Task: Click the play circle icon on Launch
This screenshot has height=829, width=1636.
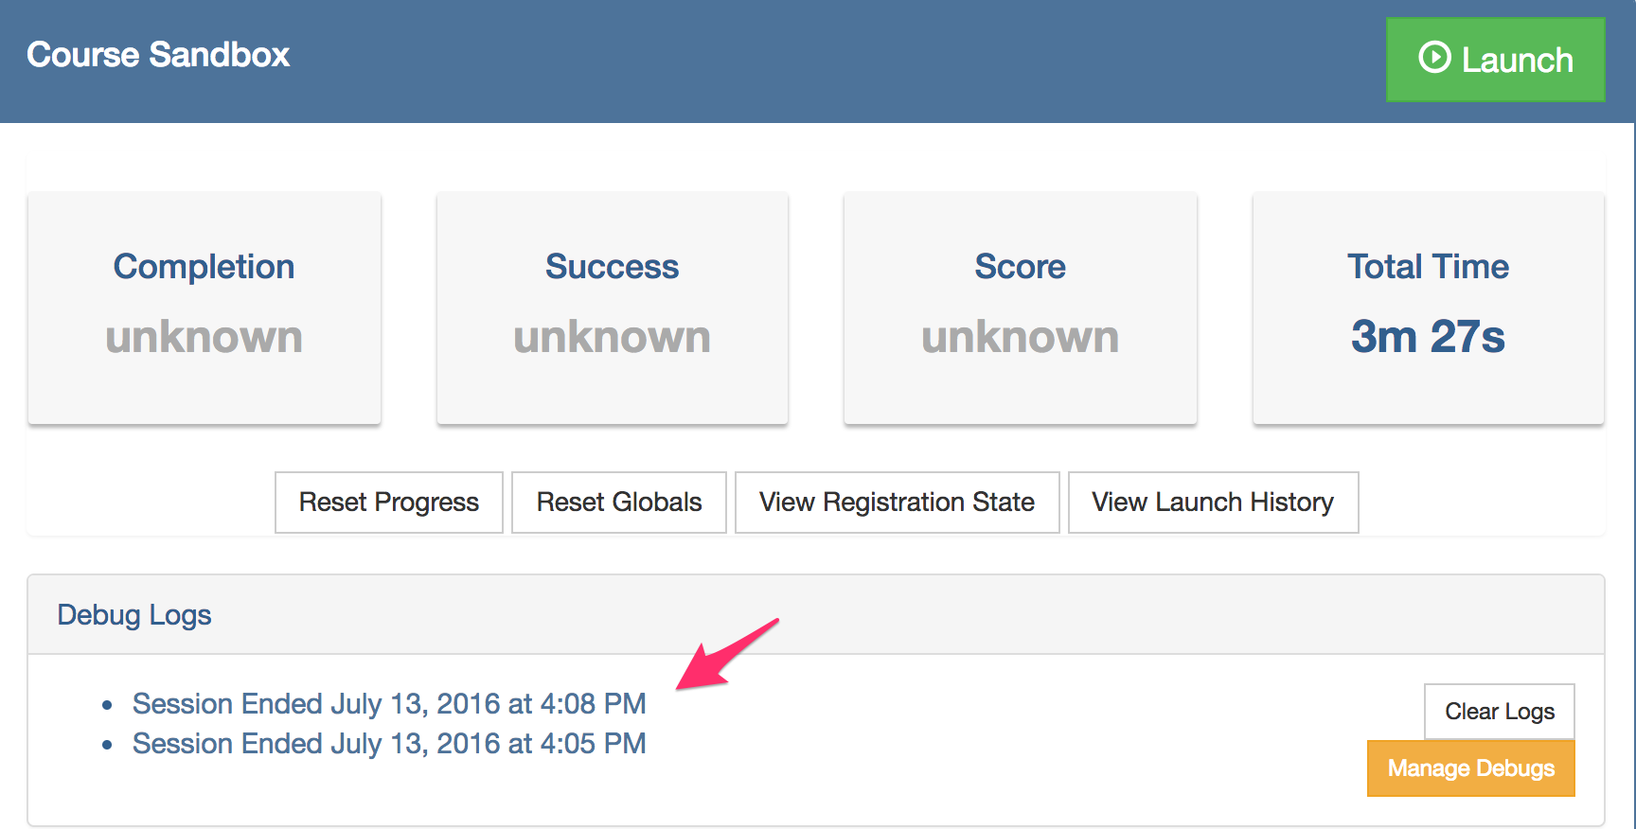Action: 1434,58
